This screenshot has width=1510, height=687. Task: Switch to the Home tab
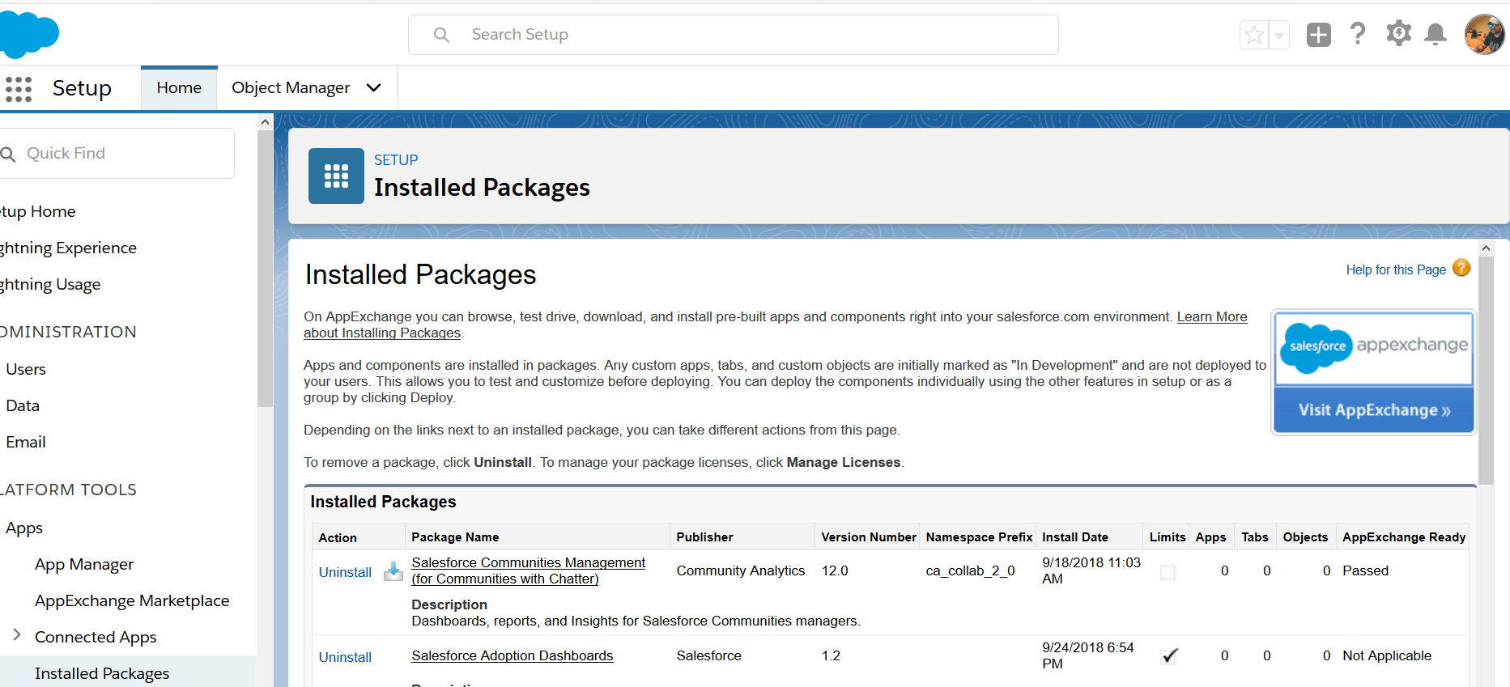coord(179,87)
